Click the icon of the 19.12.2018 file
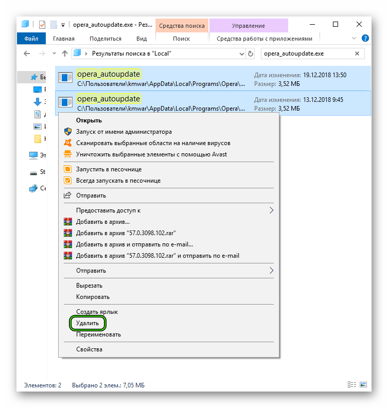Viewport: 388px width, 408px height. coord(65,78)
